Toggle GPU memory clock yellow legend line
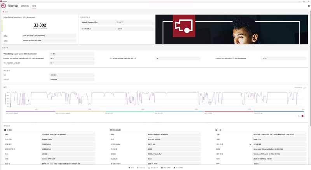Screen dimensions: 311x170 pyautogui.click(x=80, y=112)
